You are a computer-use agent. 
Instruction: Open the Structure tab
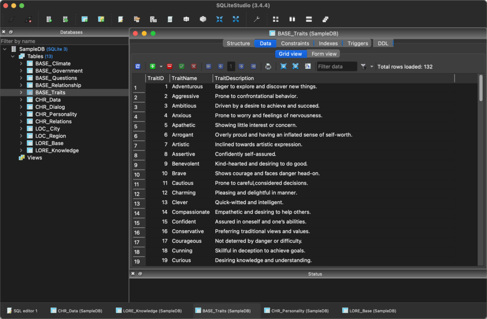coord(238,43)
